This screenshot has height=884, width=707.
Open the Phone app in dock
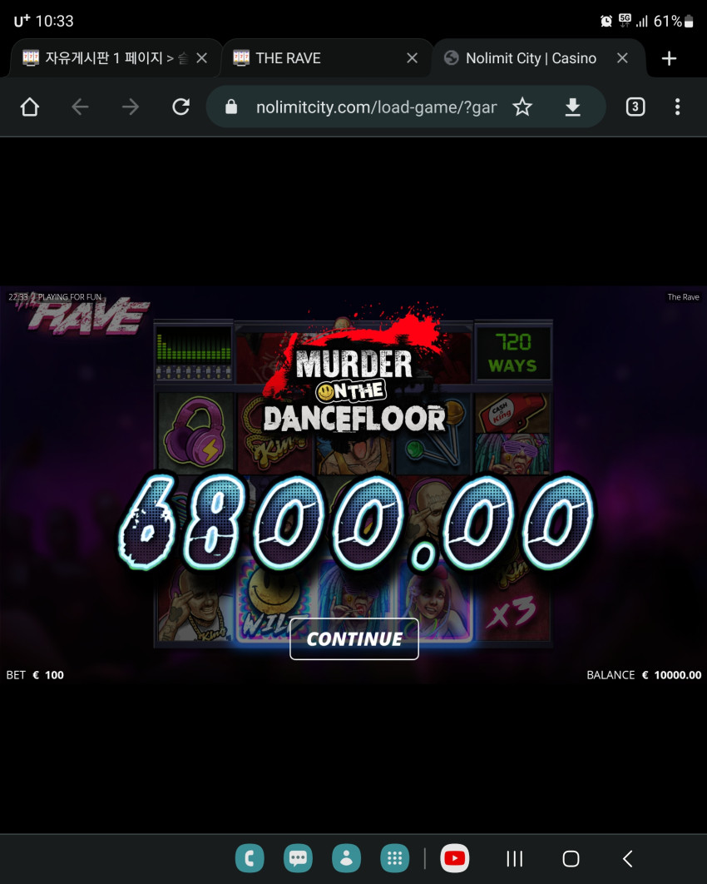click(x=250, y=858)
